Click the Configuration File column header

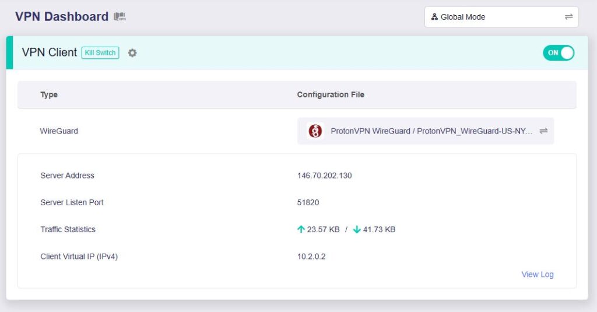(331, 94)
